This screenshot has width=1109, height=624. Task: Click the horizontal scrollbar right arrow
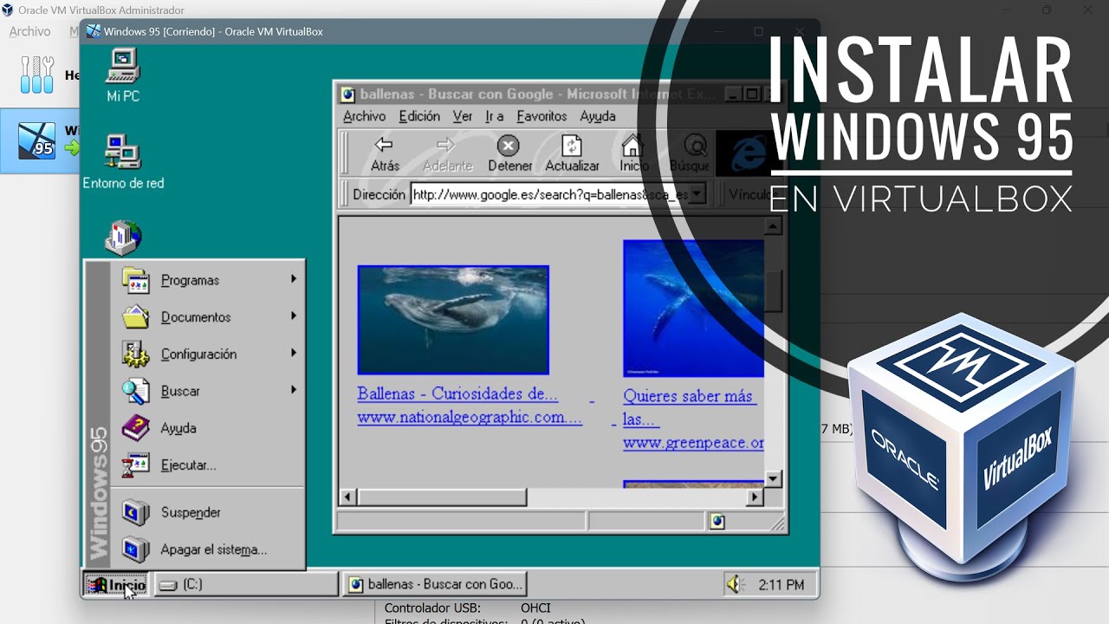pos(756,497)
